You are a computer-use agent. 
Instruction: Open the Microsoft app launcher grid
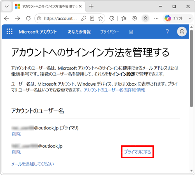[9, 32]
